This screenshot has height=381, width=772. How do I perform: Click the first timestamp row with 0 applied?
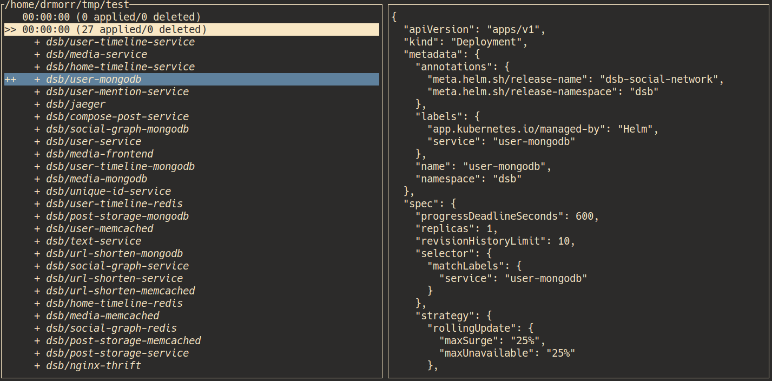click(111, 17)
